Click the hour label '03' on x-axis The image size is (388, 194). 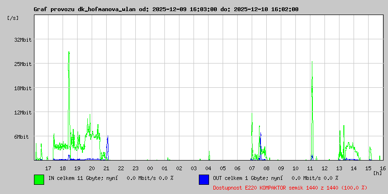[x=194, y=168]
